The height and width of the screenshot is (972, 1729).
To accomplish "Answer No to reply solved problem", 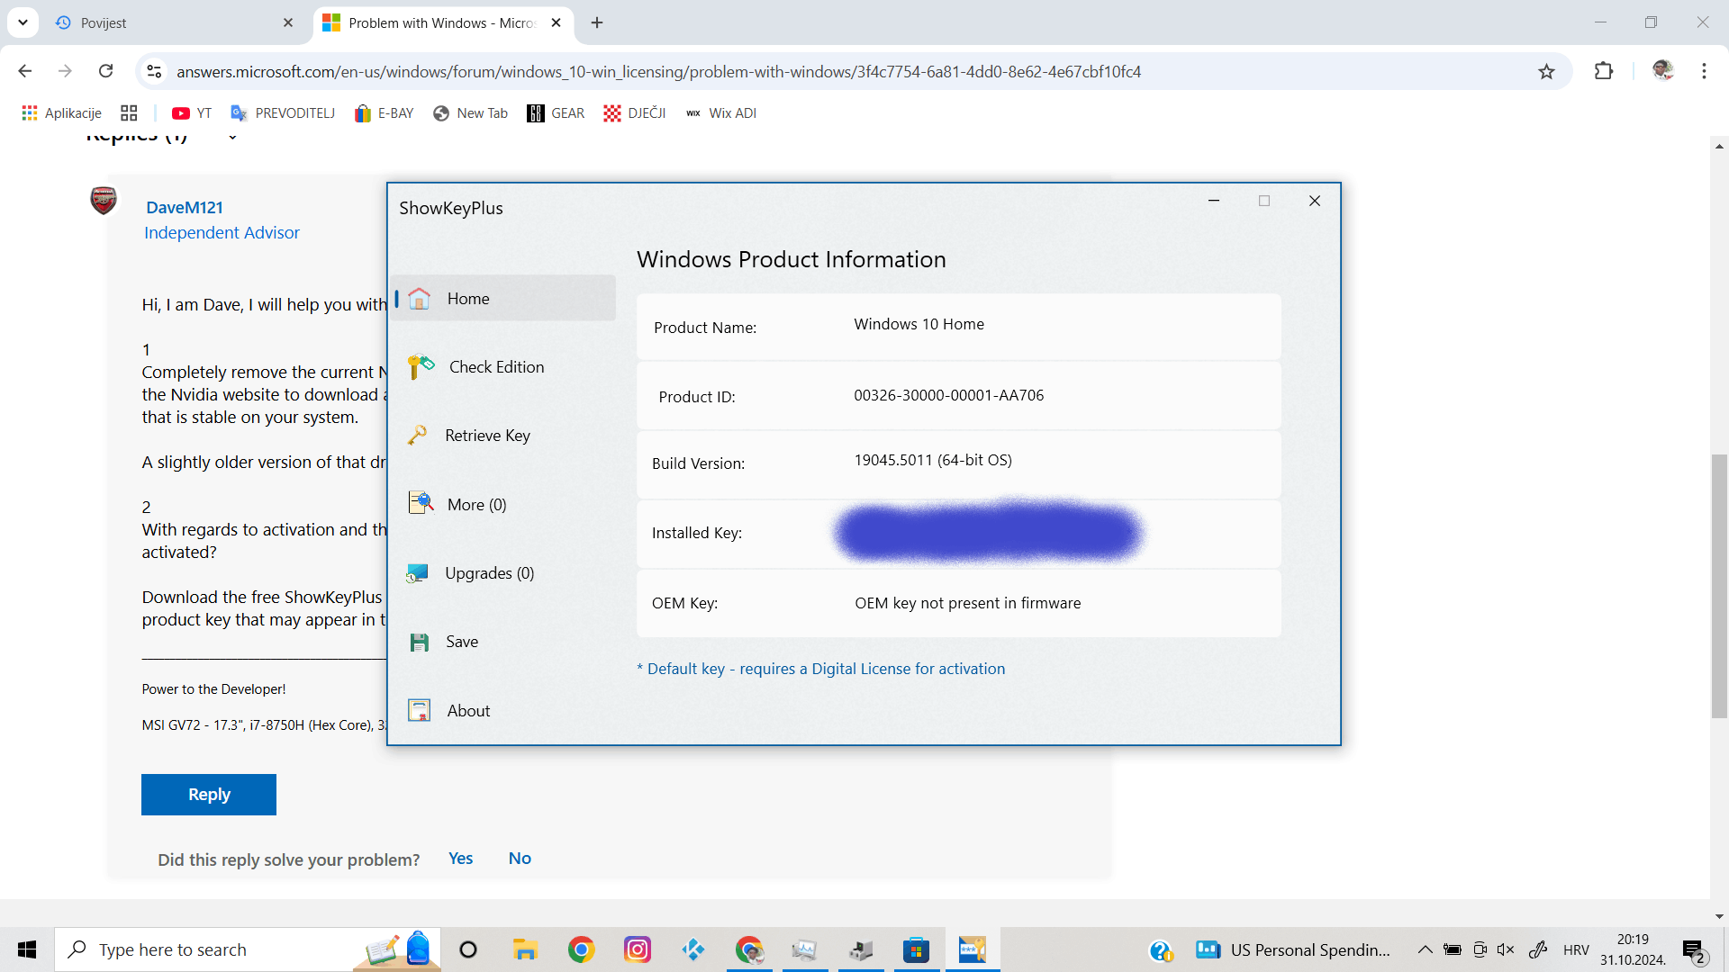I will 520,859.
